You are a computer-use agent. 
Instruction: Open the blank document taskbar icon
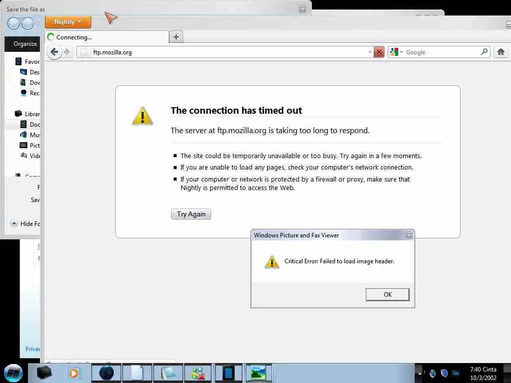click(x=137, y=373)
